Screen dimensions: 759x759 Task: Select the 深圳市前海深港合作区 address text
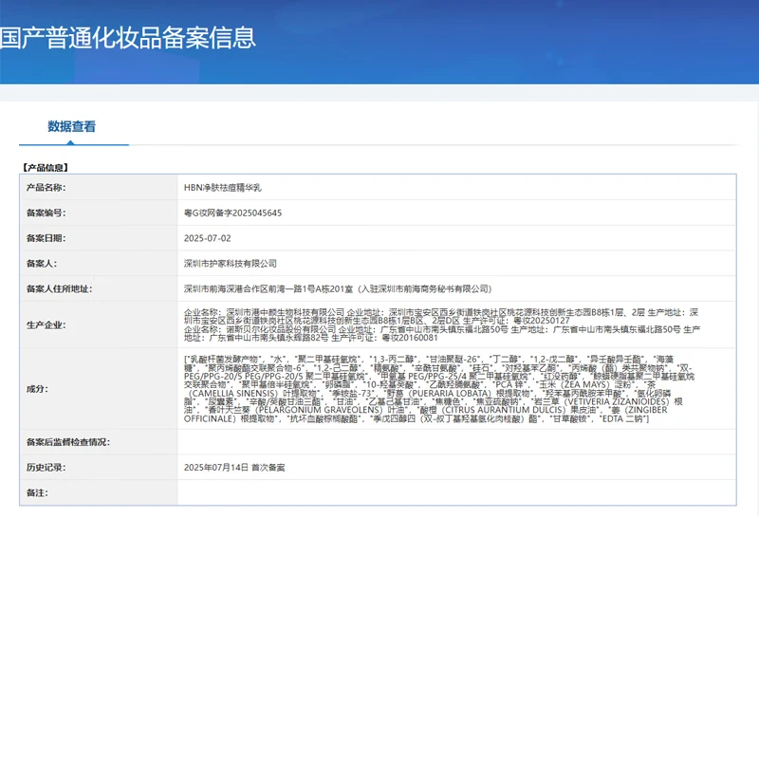[337, 288]
